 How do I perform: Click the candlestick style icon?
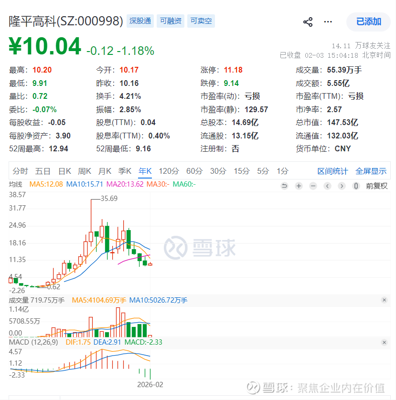click(356, 186)
